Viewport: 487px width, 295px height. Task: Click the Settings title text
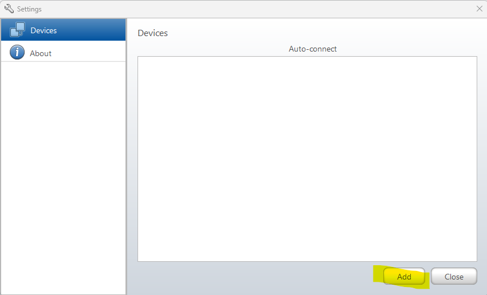tap(29, 9)
